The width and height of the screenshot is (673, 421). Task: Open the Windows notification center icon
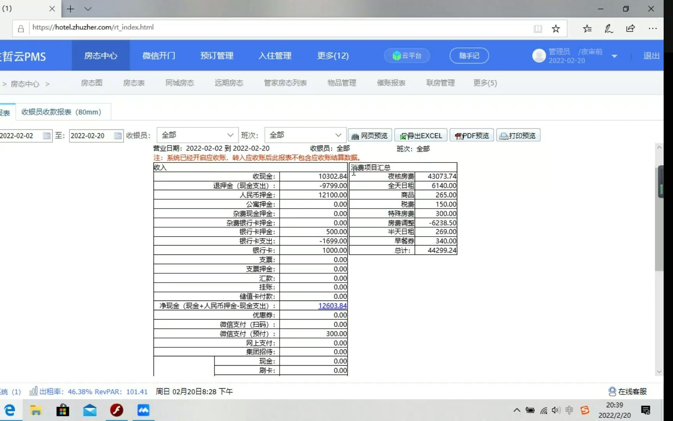[646, 410]
